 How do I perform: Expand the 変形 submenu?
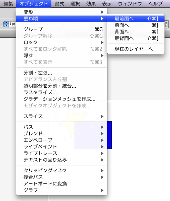point(62,12)
